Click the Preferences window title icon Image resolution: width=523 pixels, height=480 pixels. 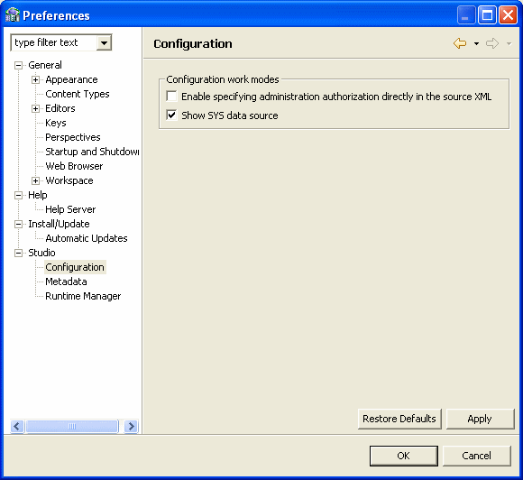[13, 15]
